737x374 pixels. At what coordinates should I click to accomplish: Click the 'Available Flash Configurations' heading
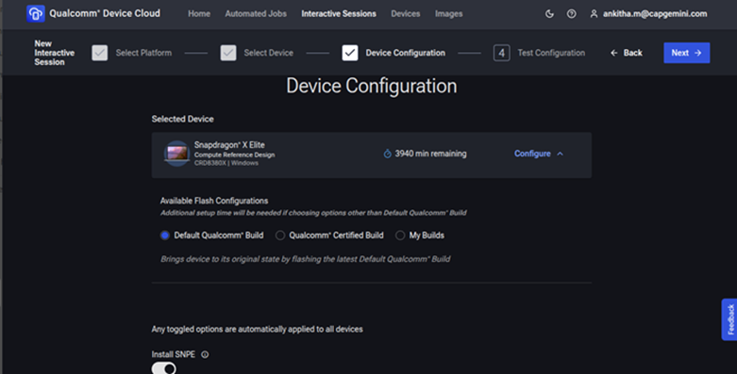point(214,201)
